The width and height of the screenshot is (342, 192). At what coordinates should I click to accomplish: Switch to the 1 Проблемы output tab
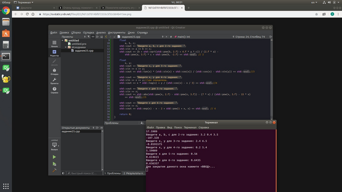(112, 173)
